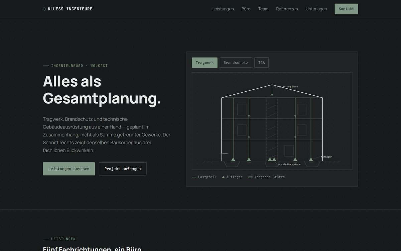Go to the Team page link
Viewport: 401px width, 251px height.
263,9
